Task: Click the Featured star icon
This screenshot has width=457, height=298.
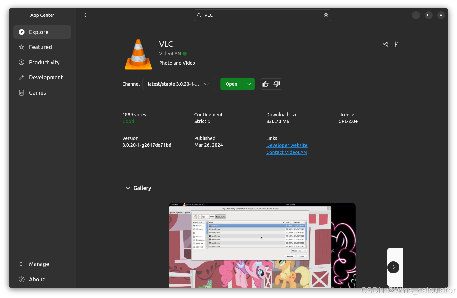Action: click(x=22, y=47)
